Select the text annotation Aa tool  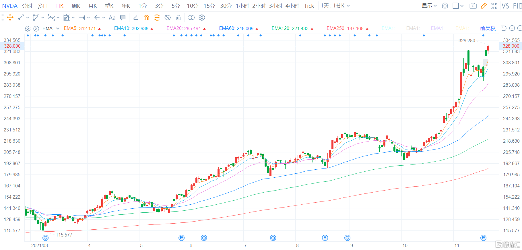[x=112, y=18]
